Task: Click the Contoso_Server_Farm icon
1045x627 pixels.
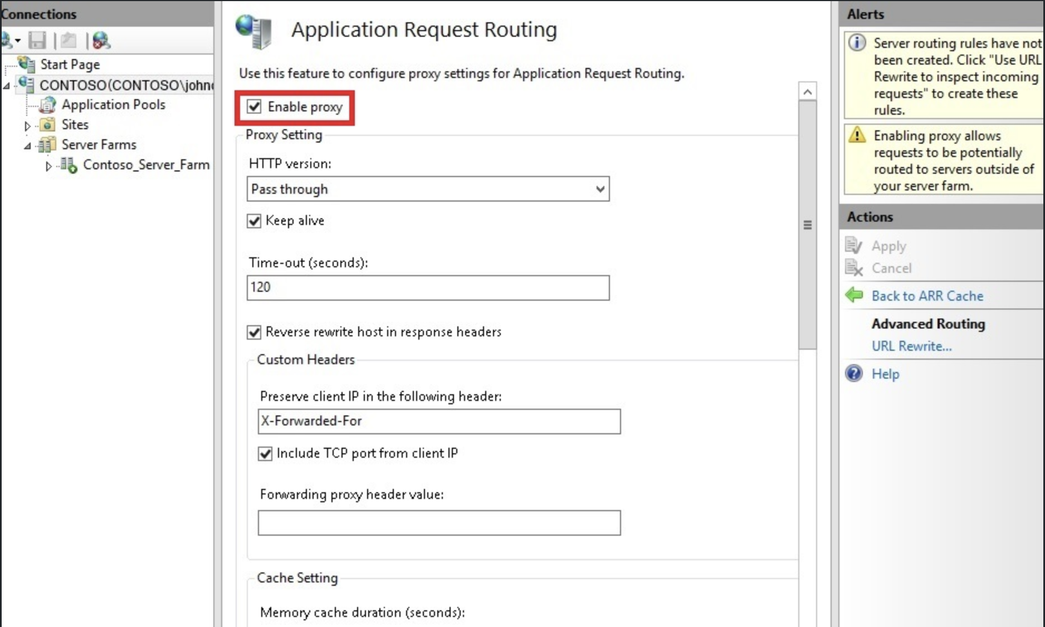Action: point(69,165)
